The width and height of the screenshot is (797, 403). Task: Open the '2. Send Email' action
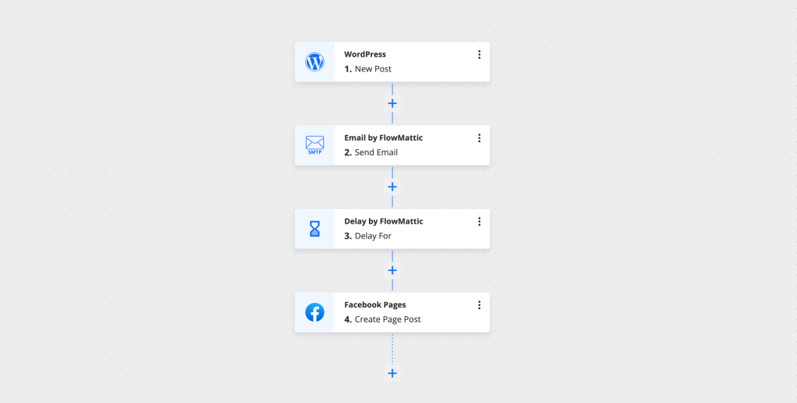pos(370,153)
